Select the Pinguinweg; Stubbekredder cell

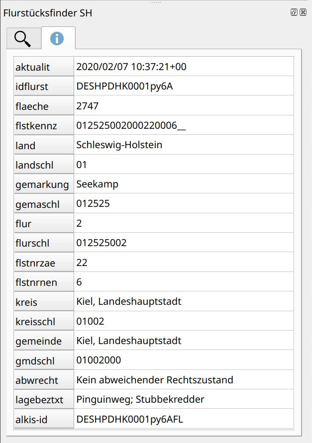(140, 400)
